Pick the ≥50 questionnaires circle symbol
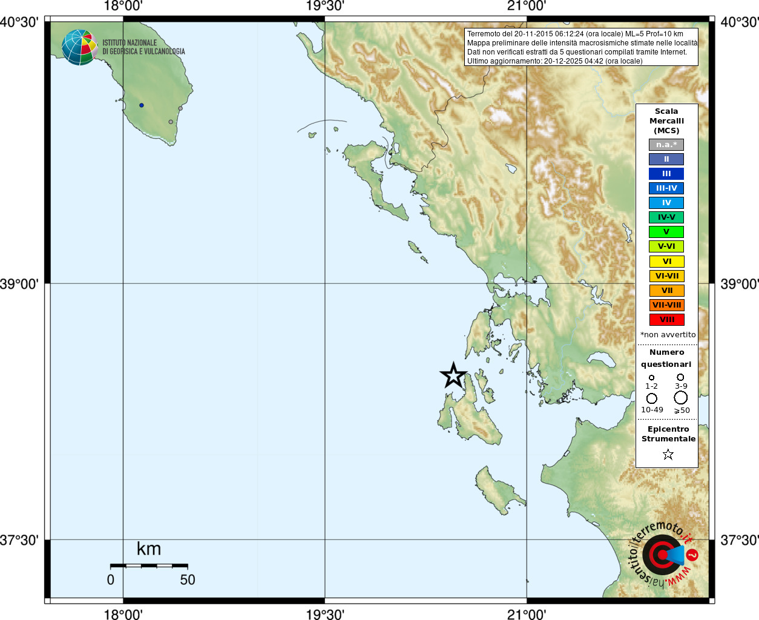This screenshot has width=759, height=620. 681,398
